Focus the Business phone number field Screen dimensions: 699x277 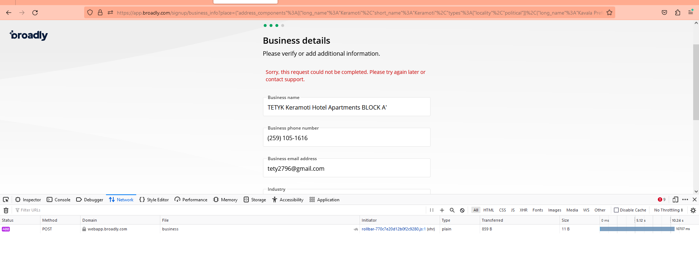click(347, 138)
